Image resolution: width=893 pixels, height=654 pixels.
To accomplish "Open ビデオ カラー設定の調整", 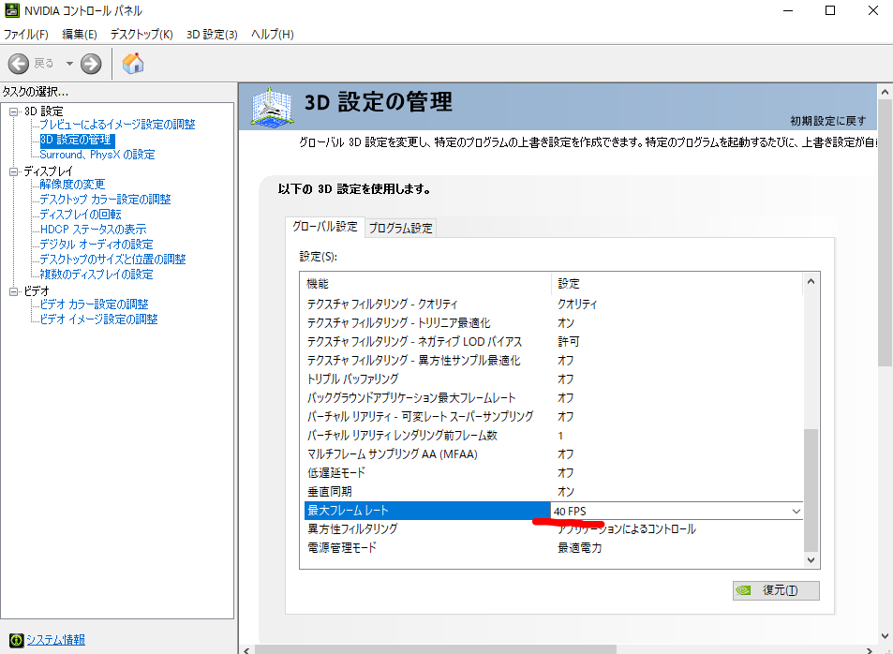I will coord(94,305).
